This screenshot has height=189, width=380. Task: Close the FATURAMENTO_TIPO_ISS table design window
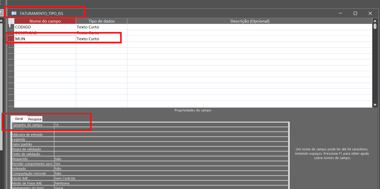[370, 13]
